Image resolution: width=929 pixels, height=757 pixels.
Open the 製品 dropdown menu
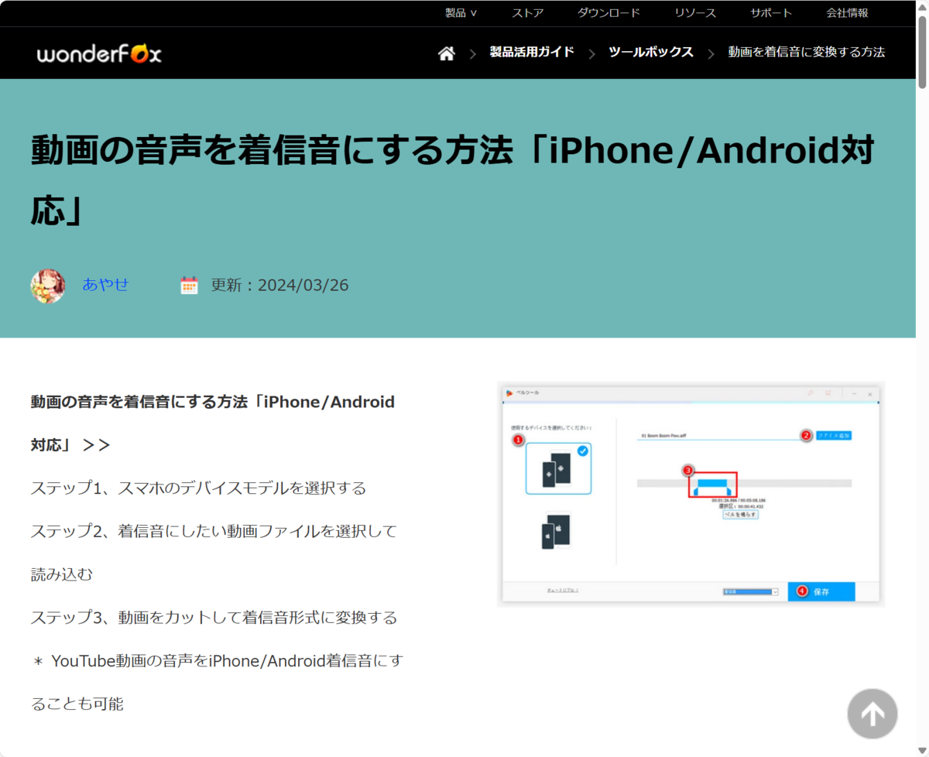461,13
